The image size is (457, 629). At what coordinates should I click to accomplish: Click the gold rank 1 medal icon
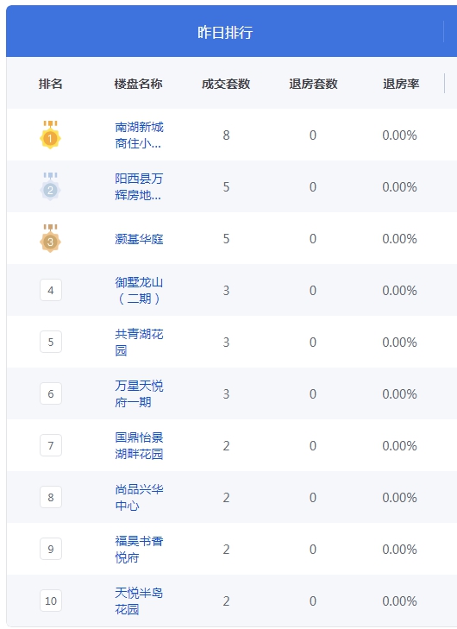click(50, 135)
